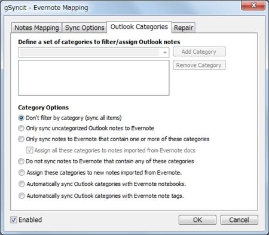269x235 pixels.
Task: Switch to the Notes Mapping tab
Action: [x=36, y=28]
